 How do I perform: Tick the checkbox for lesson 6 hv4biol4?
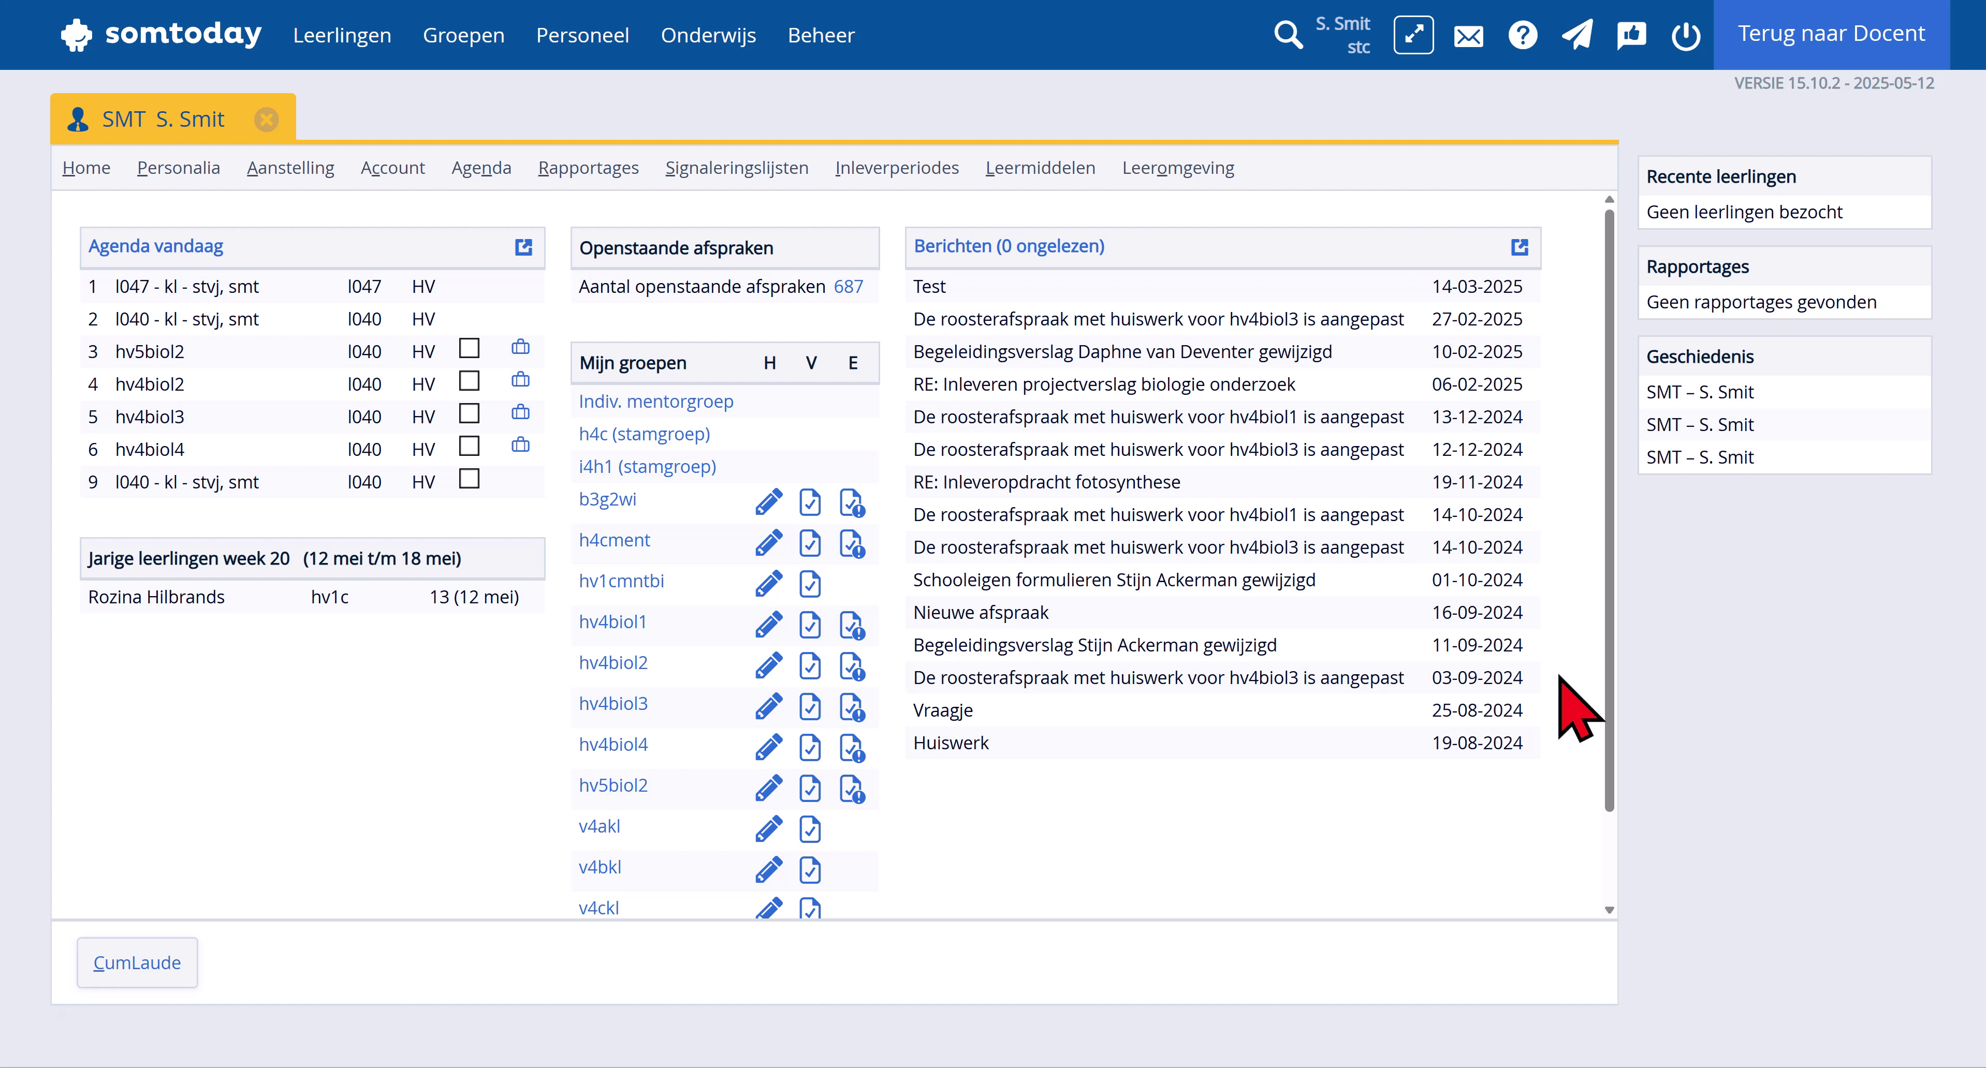point(469,446)
